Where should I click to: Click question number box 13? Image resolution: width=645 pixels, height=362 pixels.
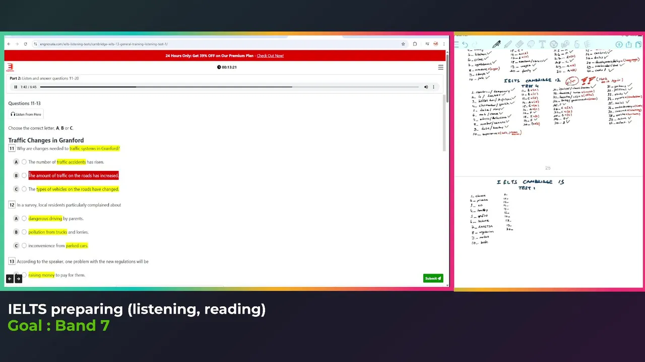click(x=12, y=261)
